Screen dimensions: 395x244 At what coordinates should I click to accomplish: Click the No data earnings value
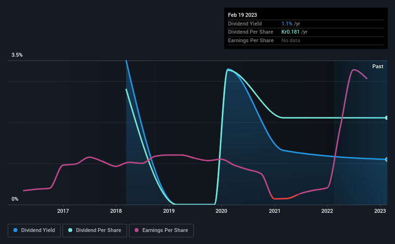coord(291,40)
